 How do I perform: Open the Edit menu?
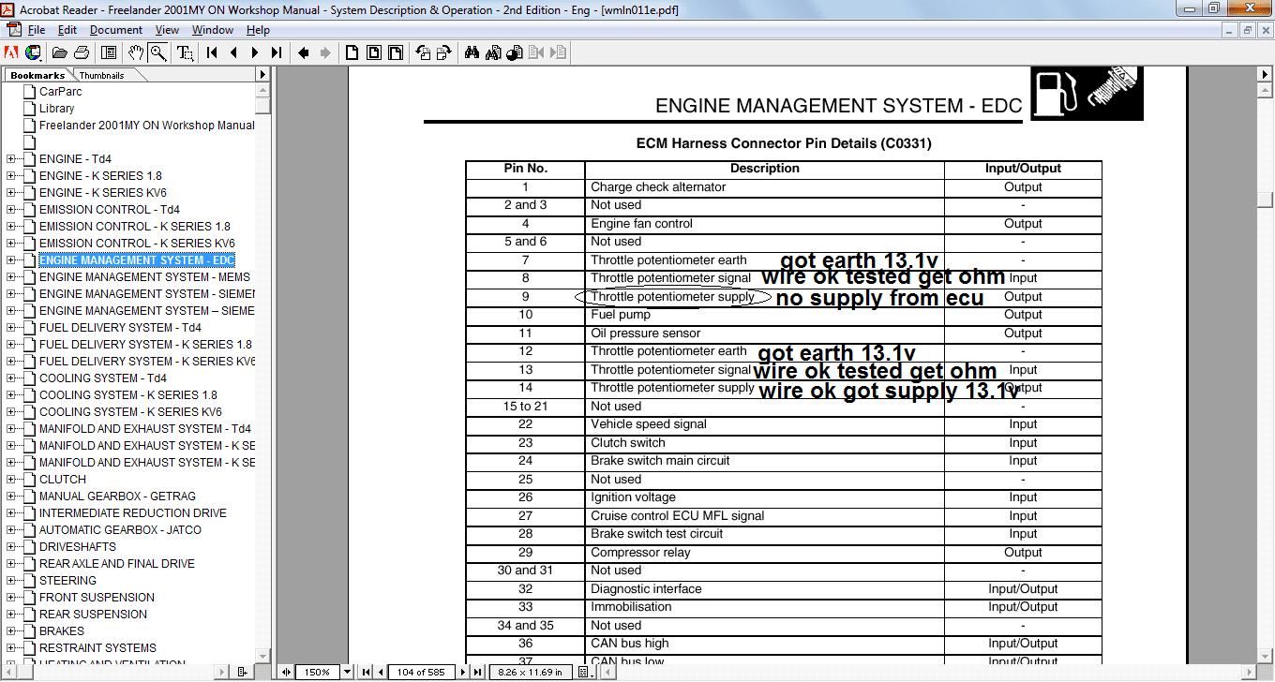click(x=67, y=30)
